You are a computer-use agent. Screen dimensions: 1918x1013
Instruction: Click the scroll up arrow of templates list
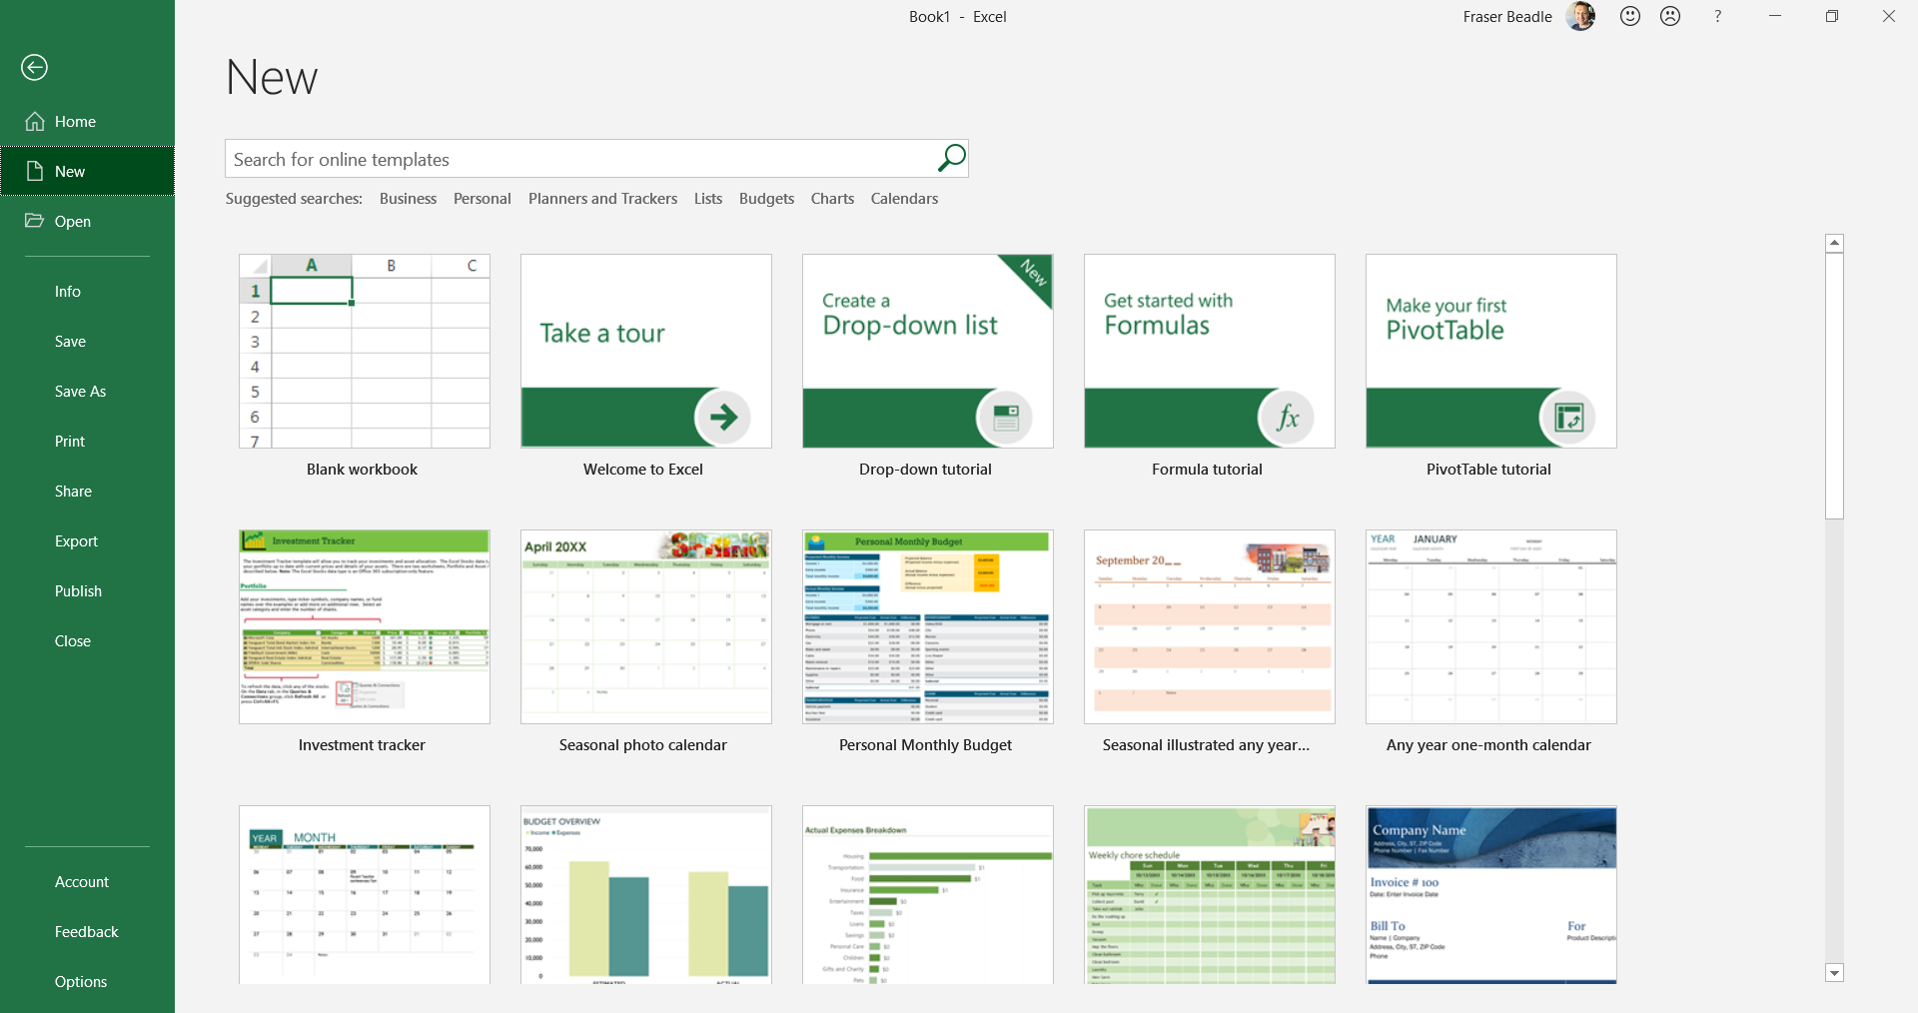tap(1834, 243)
